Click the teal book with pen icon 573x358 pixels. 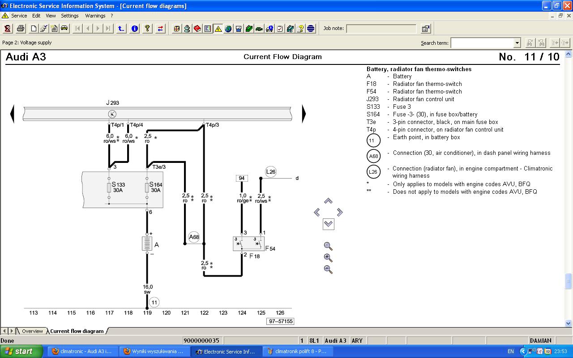point(290,29)
